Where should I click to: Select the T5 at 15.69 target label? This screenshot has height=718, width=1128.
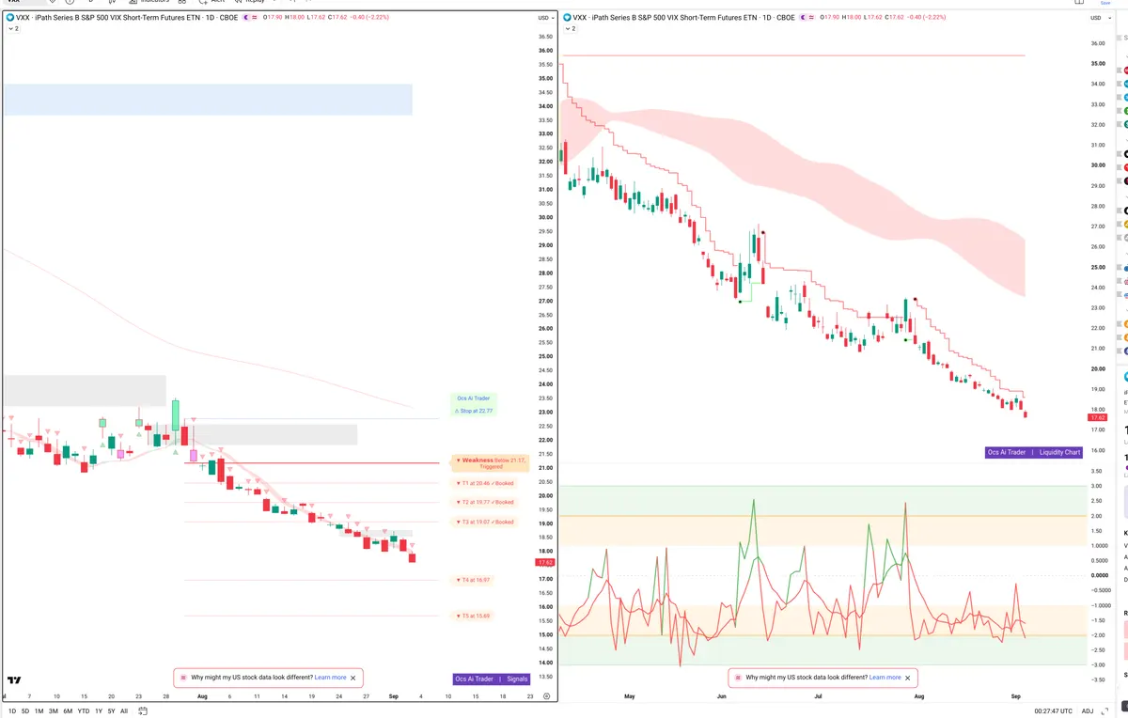(472, 616)
